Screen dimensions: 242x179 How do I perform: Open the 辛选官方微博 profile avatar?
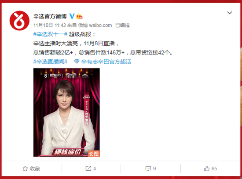(19, 21)
